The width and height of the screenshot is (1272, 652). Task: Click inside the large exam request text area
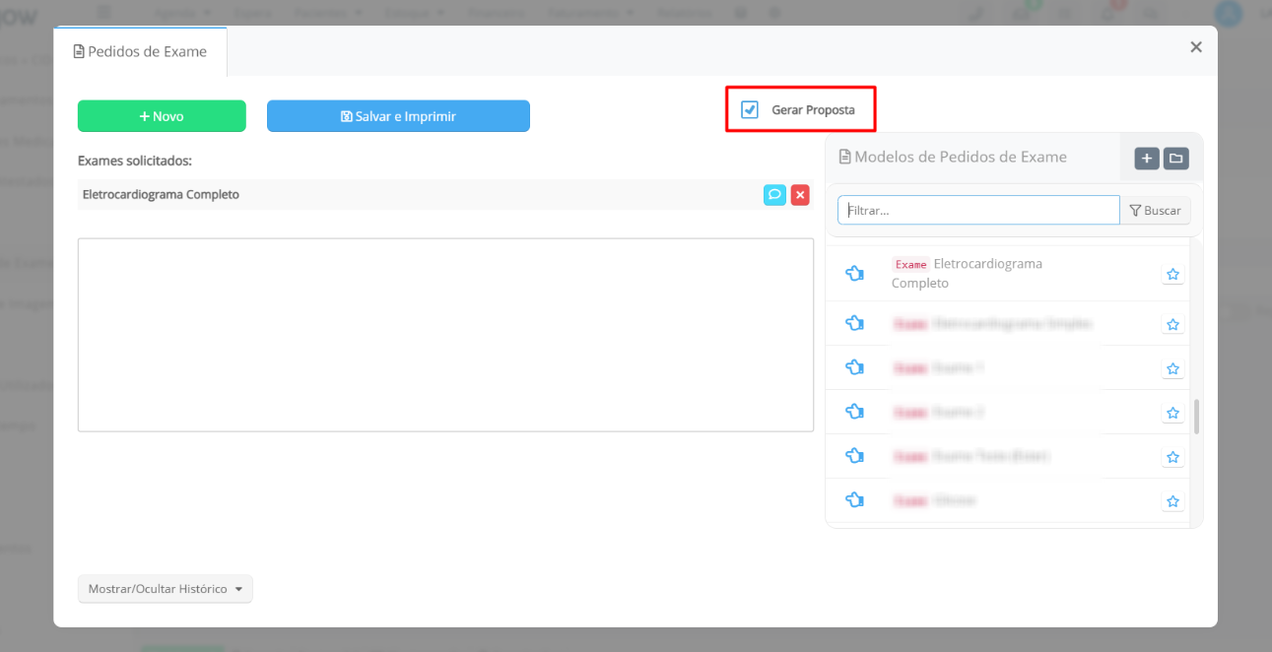(445, 335)
